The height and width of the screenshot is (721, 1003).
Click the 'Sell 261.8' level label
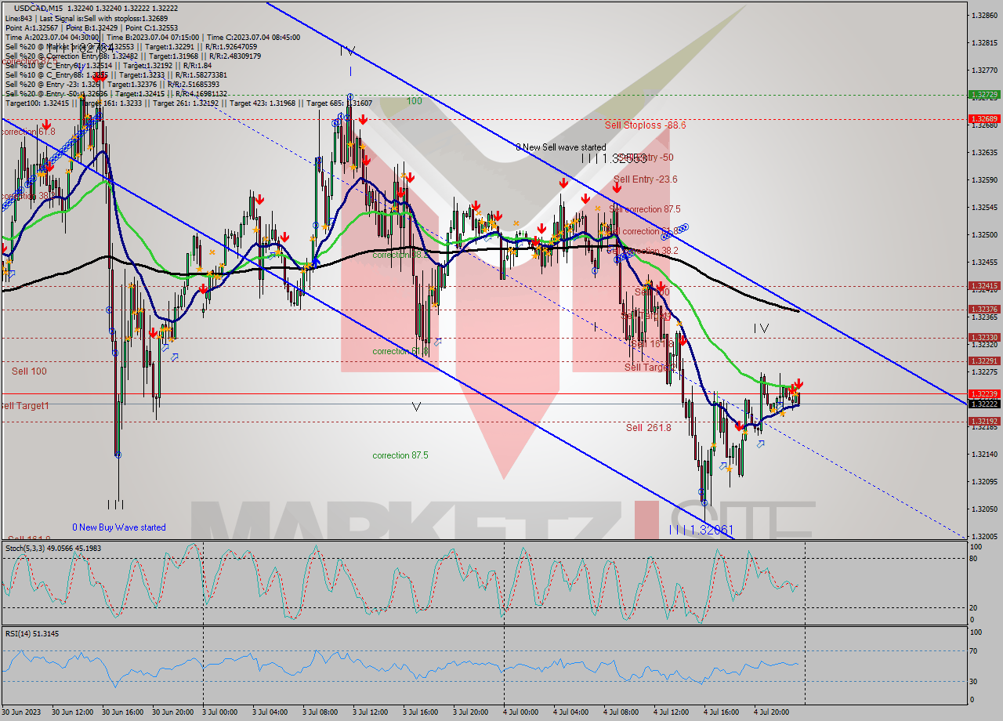tap(648, 427)
